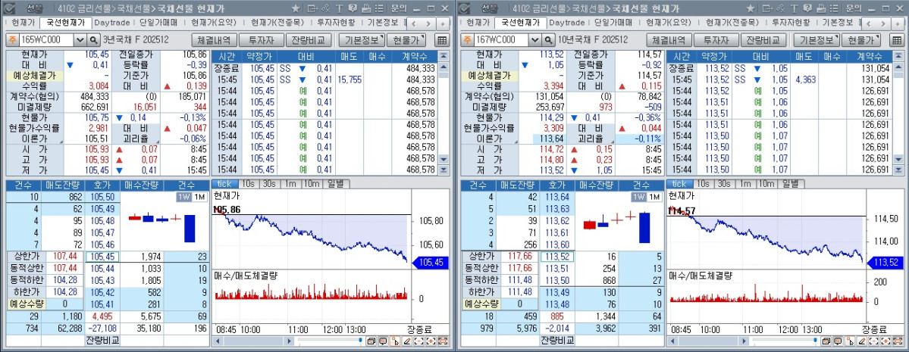Click the orange 주 icon beside 165WC000
Image resolution: width=909 pixels, height=352 pixels.
click(x=11, y=40)
